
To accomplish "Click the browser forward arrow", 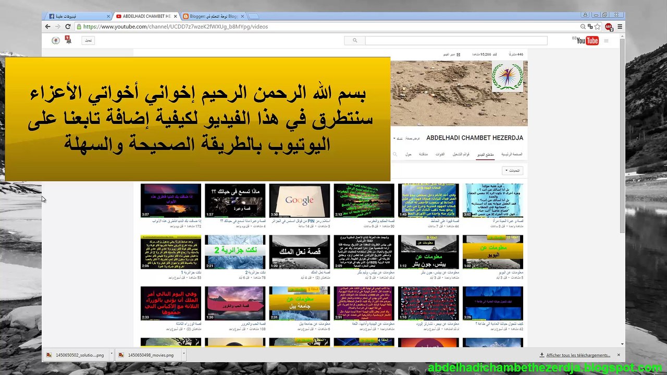I will click(x=58, y=27).
